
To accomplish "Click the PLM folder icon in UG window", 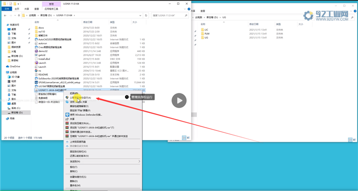I will coord(202,33).
